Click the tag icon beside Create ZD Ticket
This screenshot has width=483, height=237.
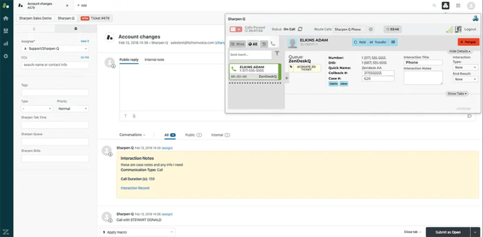click(291, 66)
